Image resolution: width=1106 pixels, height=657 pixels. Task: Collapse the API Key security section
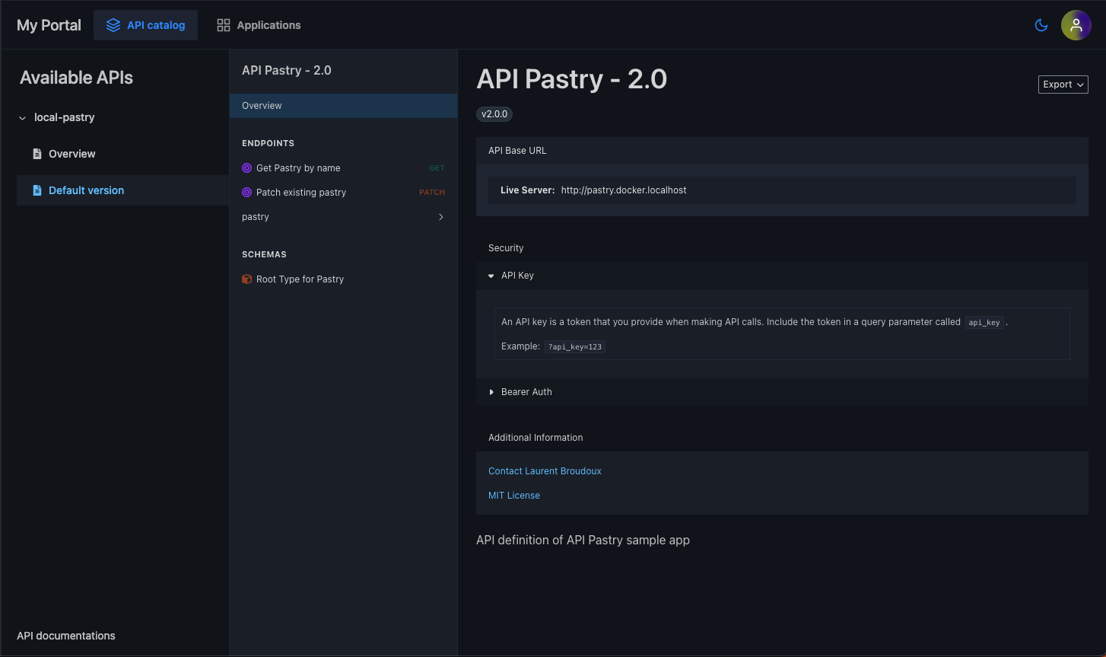click(491, 275)
